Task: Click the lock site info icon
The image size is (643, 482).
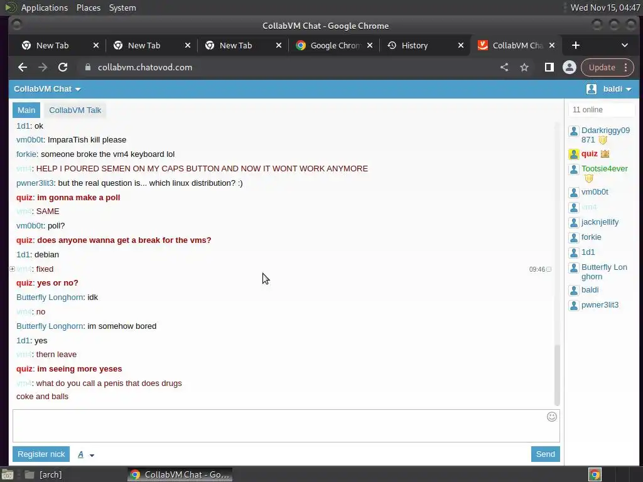Action: click(88, 67)
